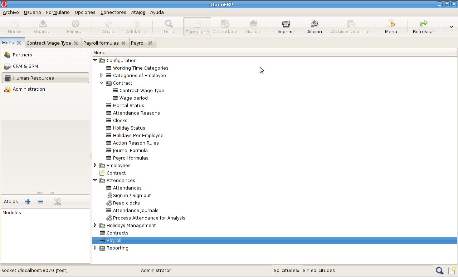Close the Menu tab
The width and height of the screenshot is (458, 277).
[x=19, y=43]
